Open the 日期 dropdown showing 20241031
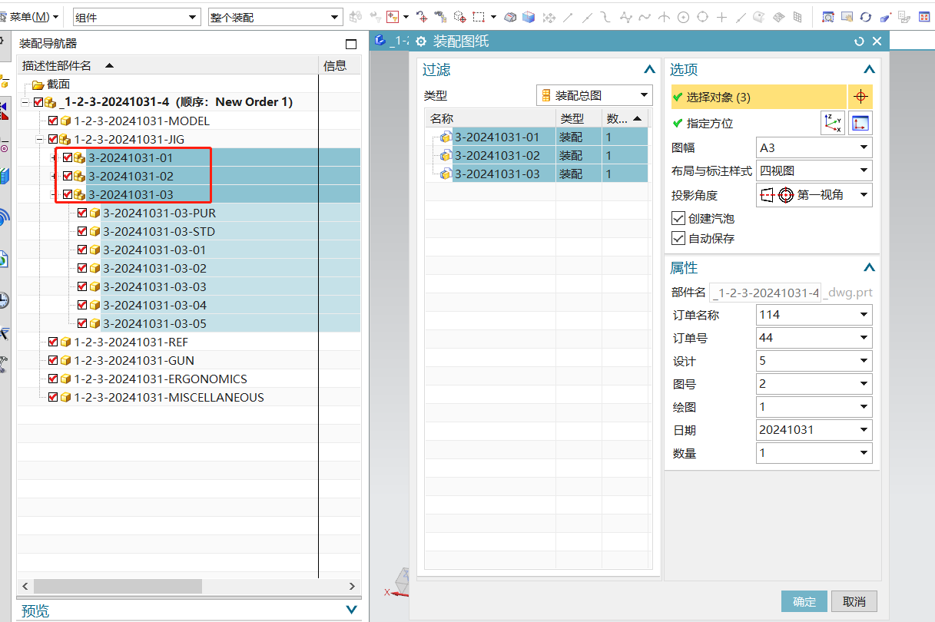This screenshot has height=622, width=935. [814, 429]
